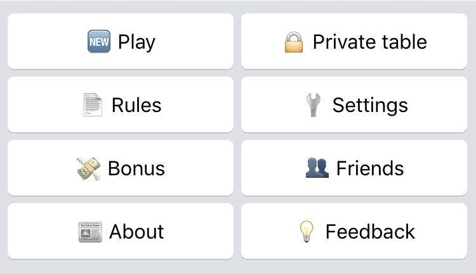Click the document page icon beside Rules
The width and height of the screenshot is (476, 274).
tap(93, 105)
